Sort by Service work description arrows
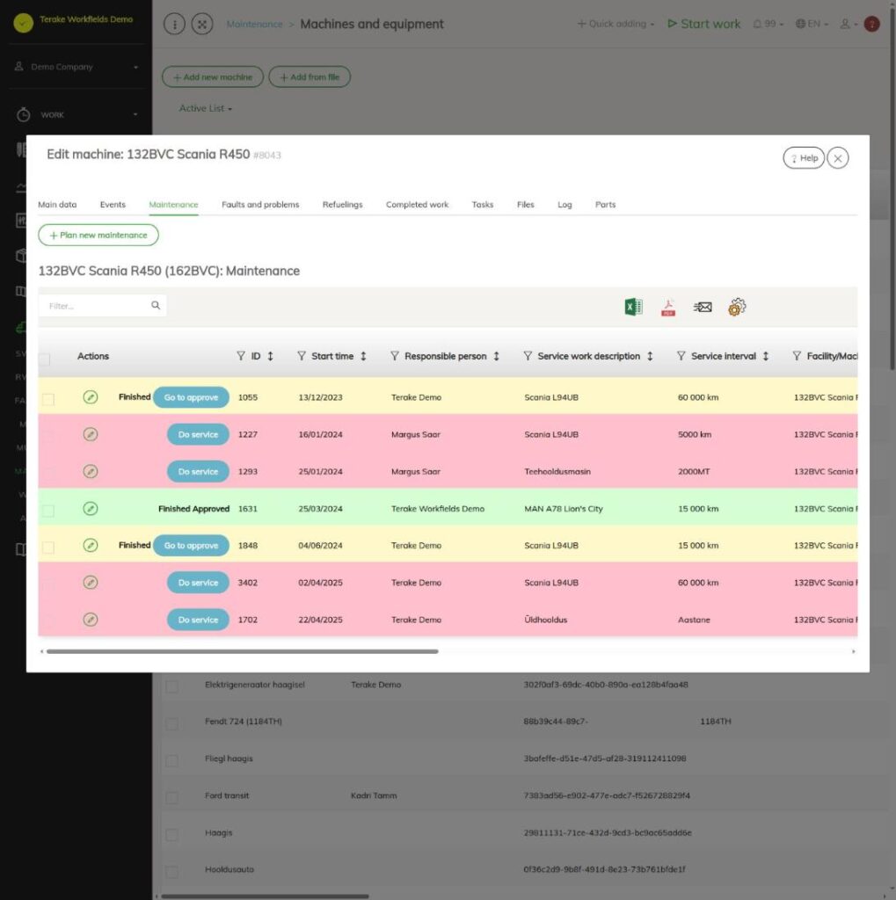 tap(650, 356)
